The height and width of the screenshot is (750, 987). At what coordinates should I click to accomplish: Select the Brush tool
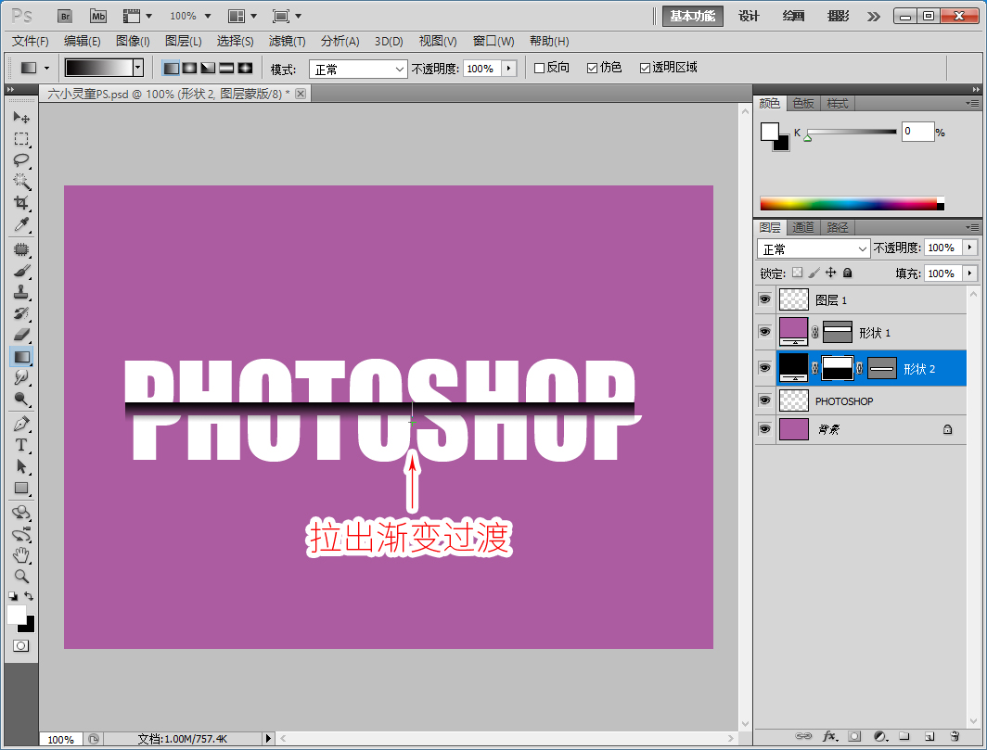[21, 272]
